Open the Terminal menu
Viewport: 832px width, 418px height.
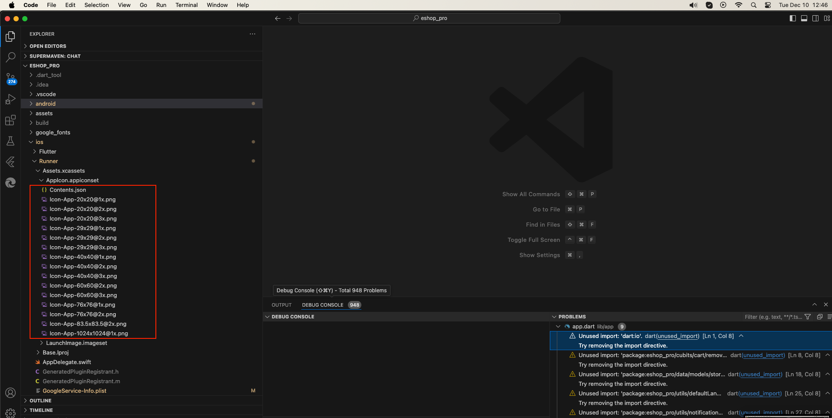187,5
